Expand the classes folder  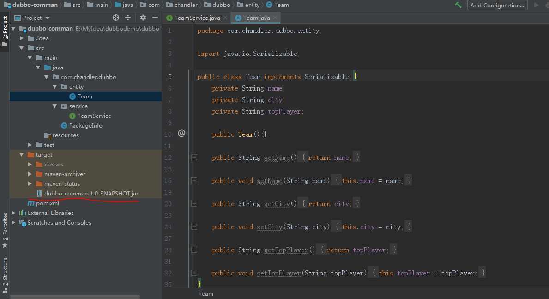point(30,165)
